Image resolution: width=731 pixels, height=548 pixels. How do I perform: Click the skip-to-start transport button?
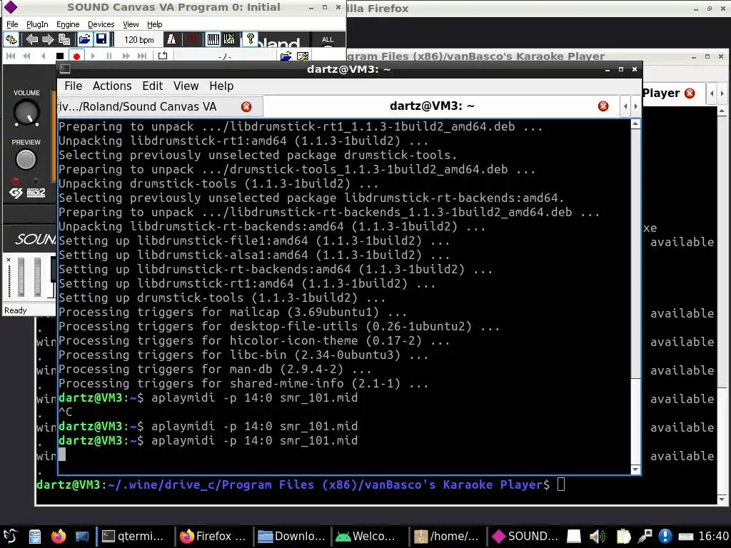11,56
